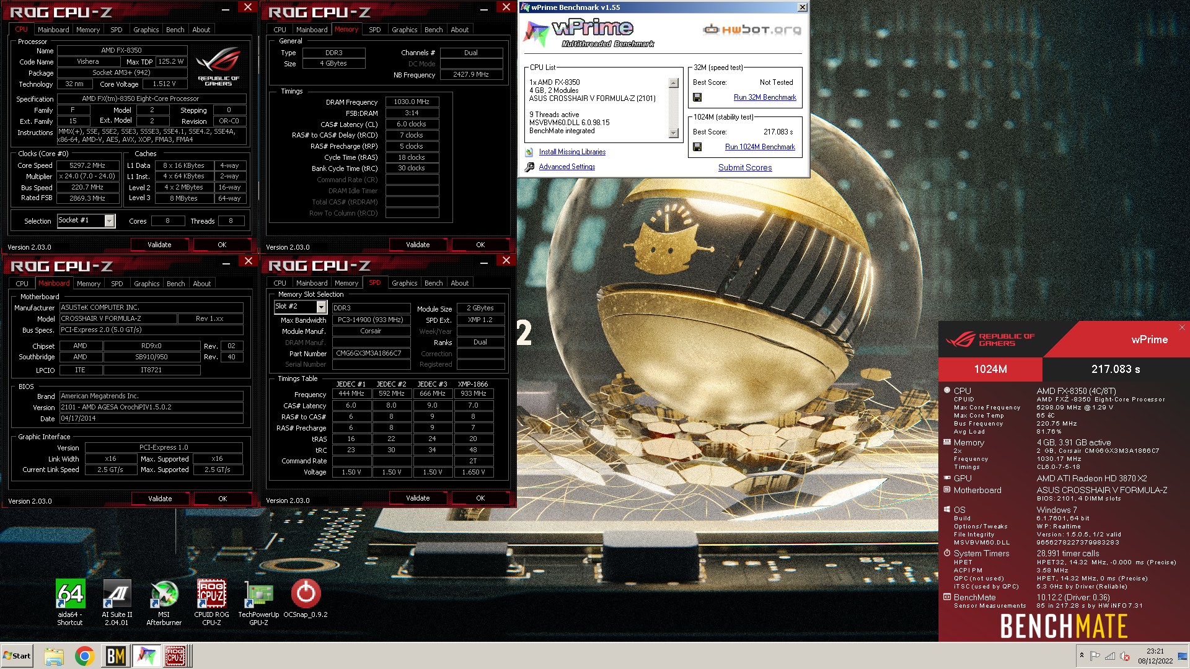Open Memory tab in the Mainboard window
Viewport: 1190px width, 669px height.
click(x=89, y=284)
